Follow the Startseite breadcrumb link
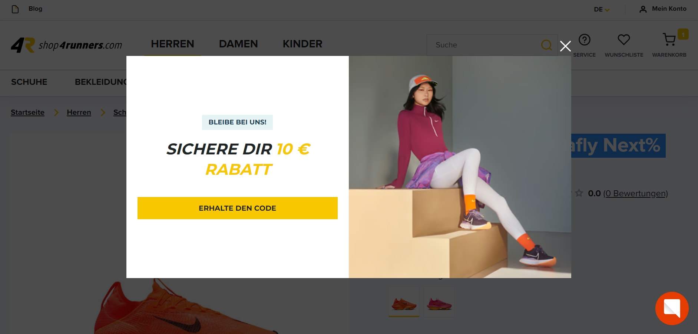Image resolution: width=698 pixels, height=334 pixels. (x=27, y=112)
